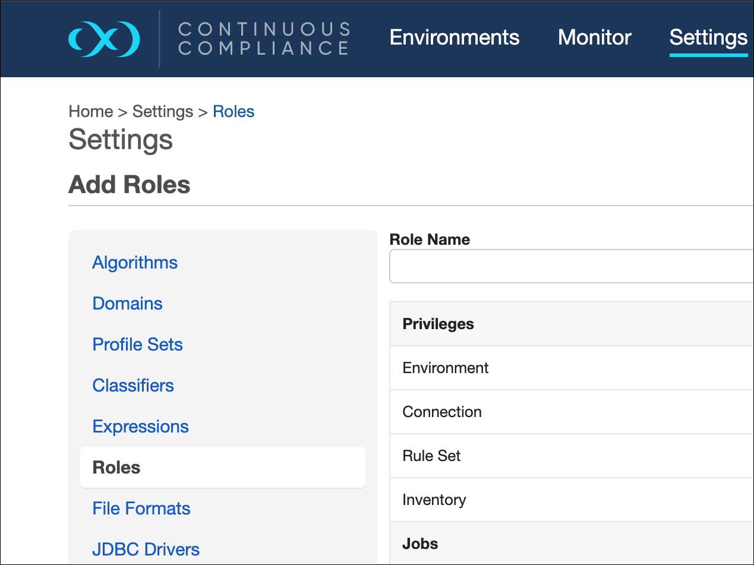
Task: Open the Environments top navigation tab
Action: (x=455, y=37)
